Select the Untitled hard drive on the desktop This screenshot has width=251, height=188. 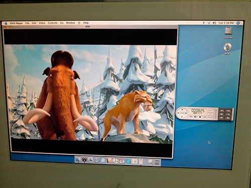(228, 33)
